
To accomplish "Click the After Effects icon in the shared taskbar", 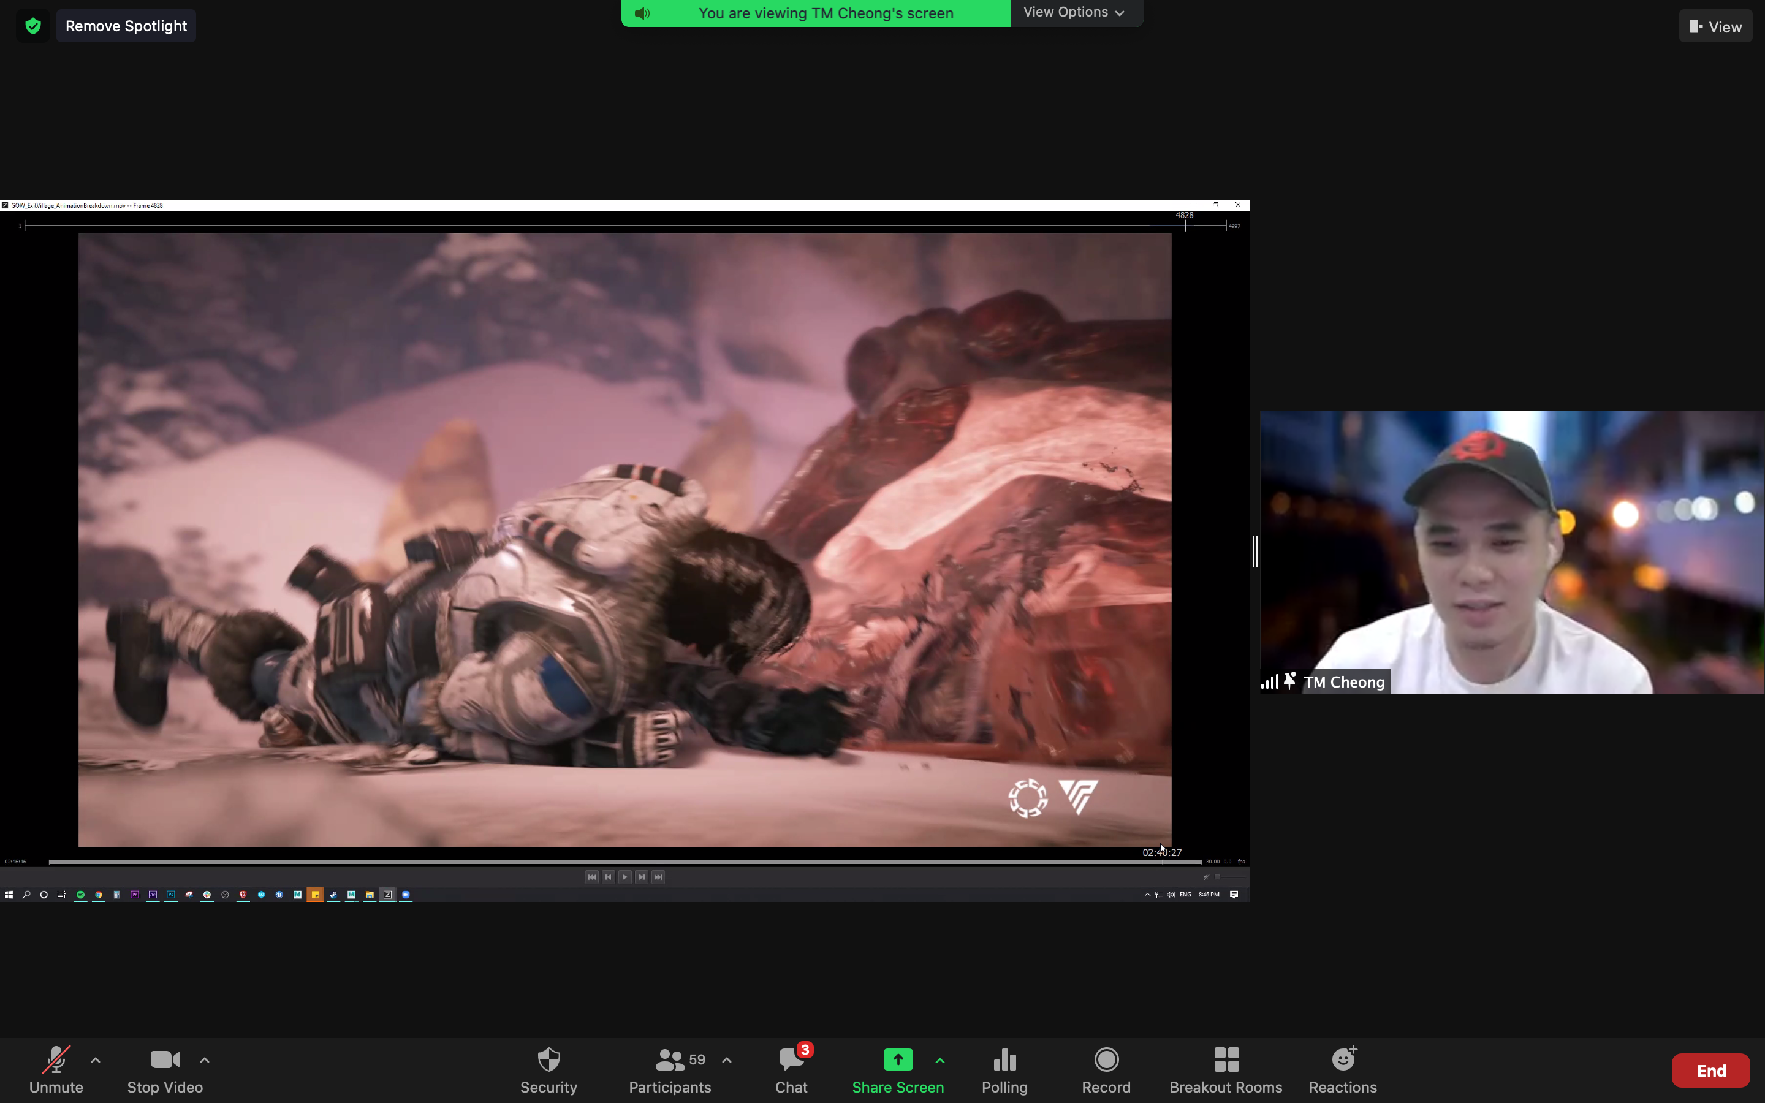I will pyautogui.click(x=153, y=895).
